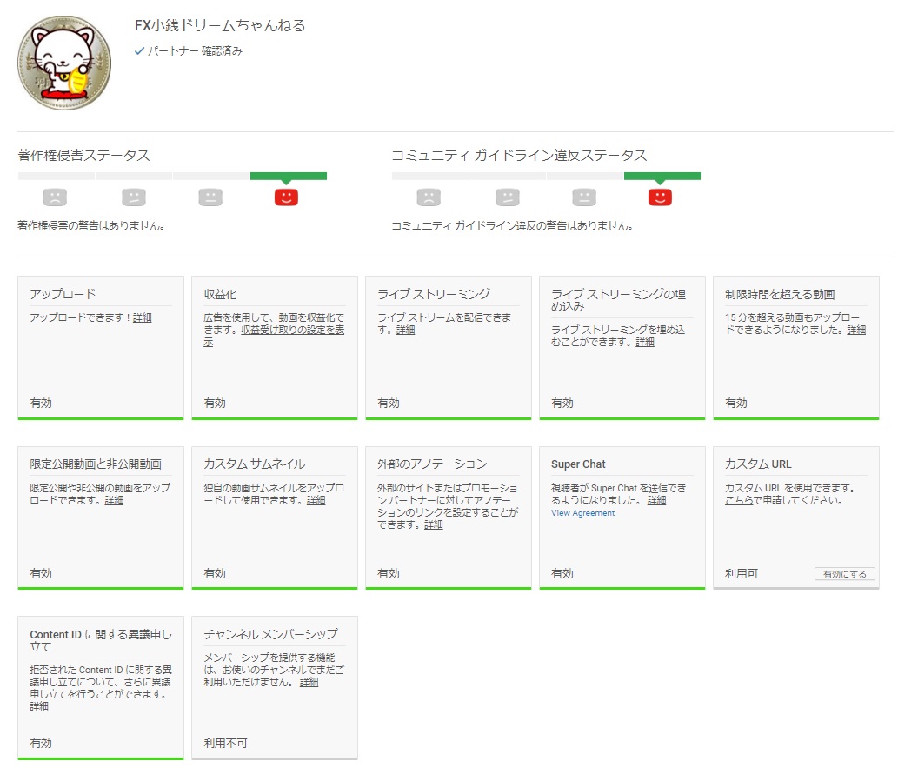Open 詳細 in the ライブ ストリーミング card

pos(404,330)
